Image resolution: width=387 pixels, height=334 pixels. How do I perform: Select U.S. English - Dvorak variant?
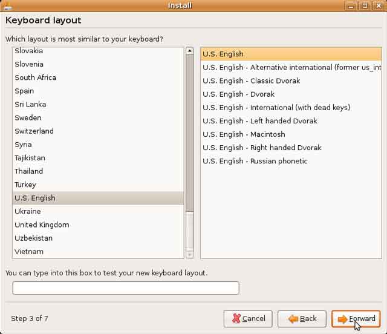tap(238, 94)
